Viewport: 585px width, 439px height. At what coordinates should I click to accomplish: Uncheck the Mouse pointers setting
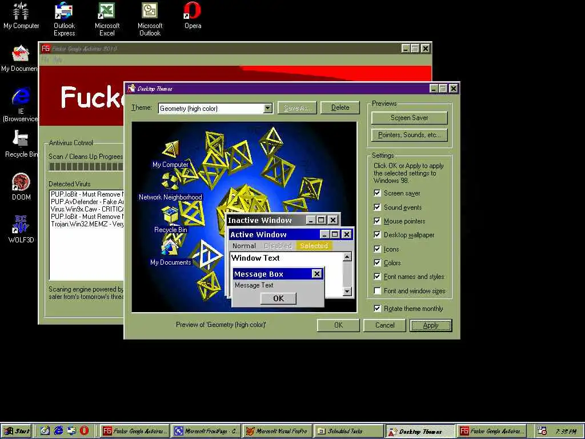pyautogui.click(x=377, y=221)
